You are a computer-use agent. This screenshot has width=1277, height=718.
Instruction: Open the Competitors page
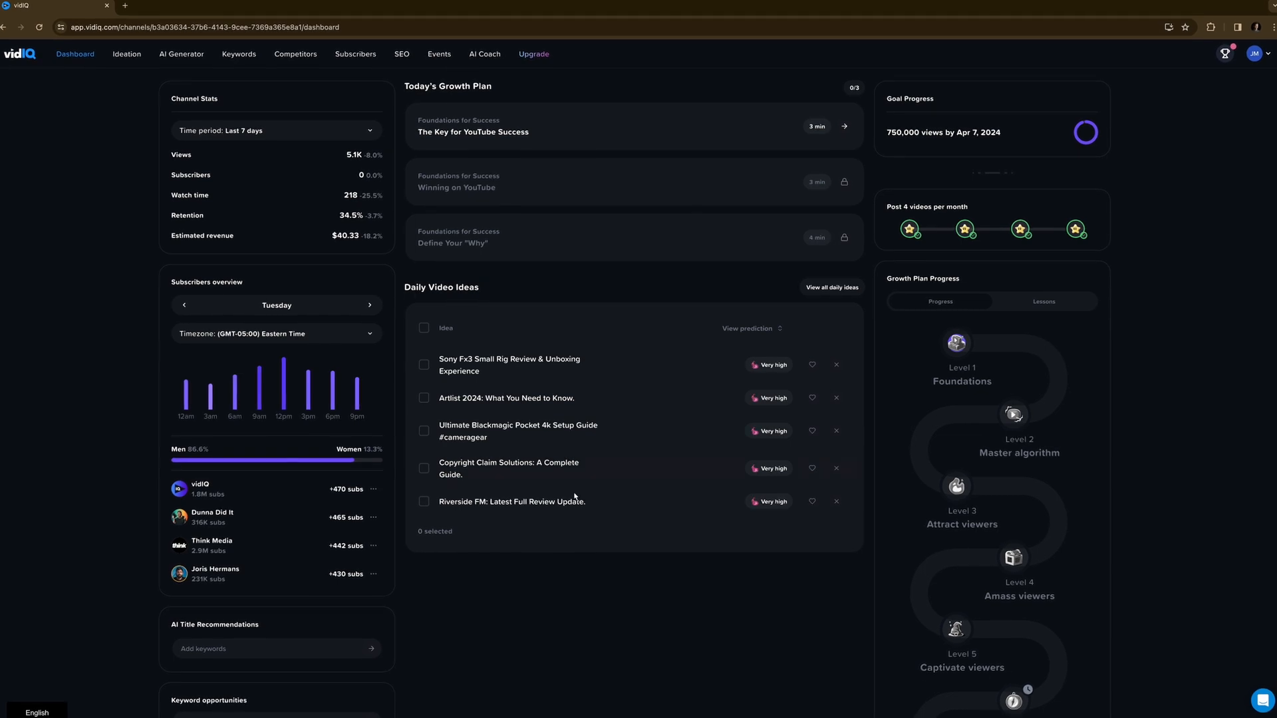click(x=295, y=54)
